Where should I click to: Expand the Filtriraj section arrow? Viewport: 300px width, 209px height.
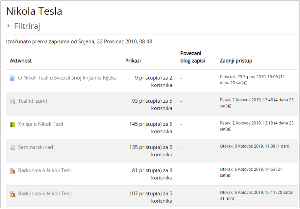click(x=9, y=26)
